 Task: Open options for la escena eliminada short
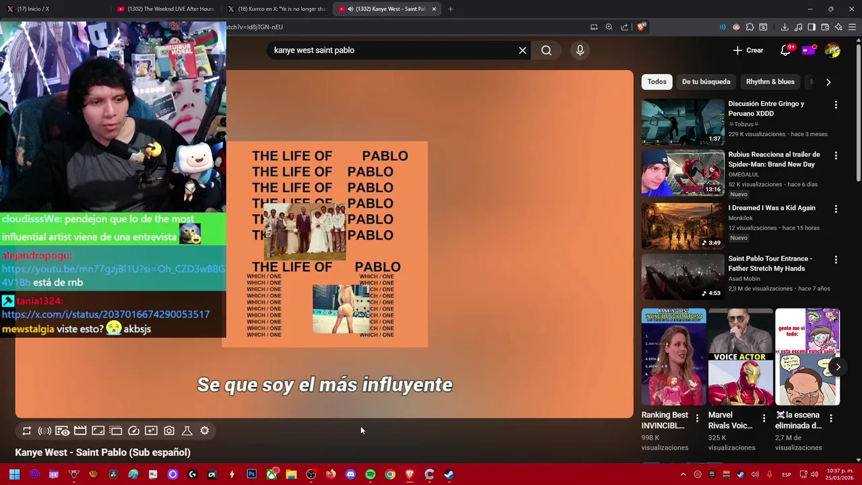tap(830, 418)
